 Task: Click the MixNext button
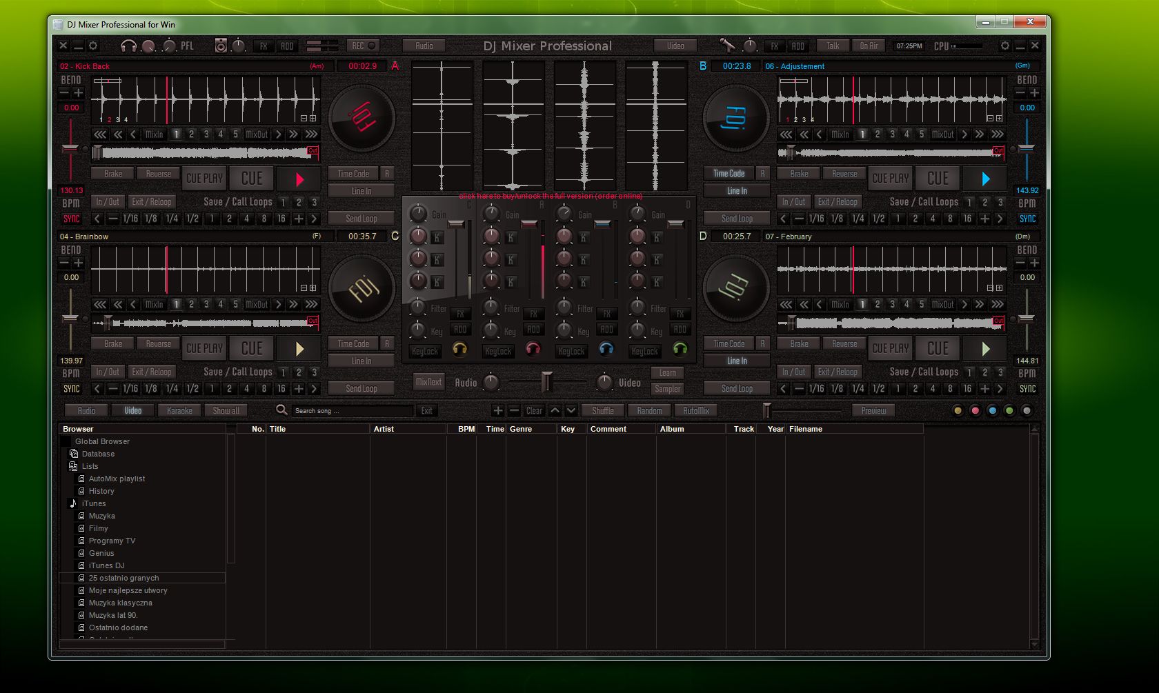pyautogui.click(x=428, y=382)
